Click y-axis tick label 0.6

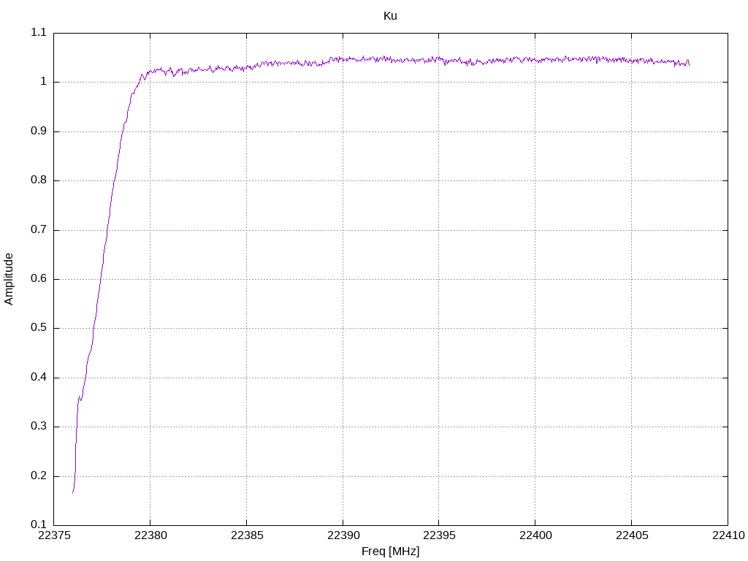click(39, 278)
